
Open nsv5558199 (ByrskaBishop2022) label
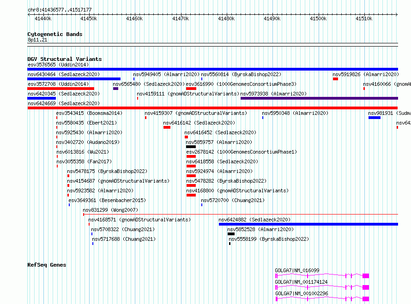coord(269,239)
